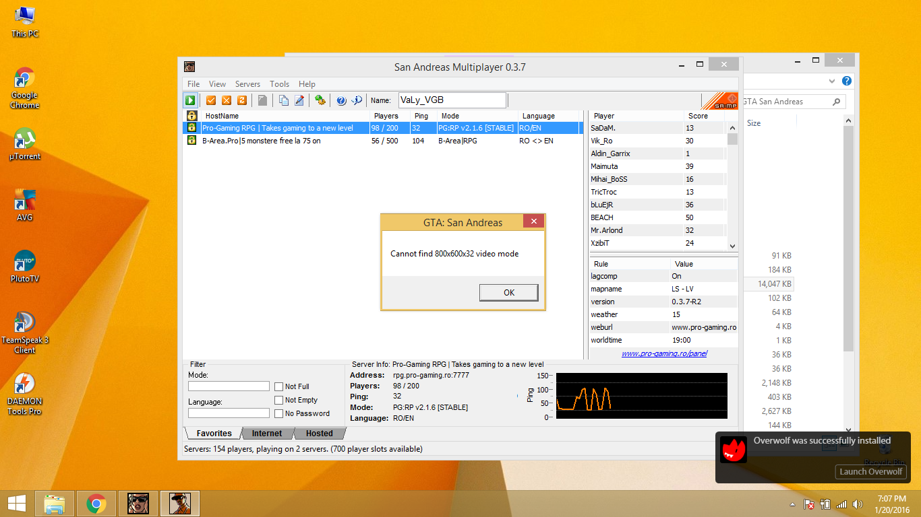Click the search magnifier in the Explorer window
Screen dimensions: 921x517
coord(837,102)
